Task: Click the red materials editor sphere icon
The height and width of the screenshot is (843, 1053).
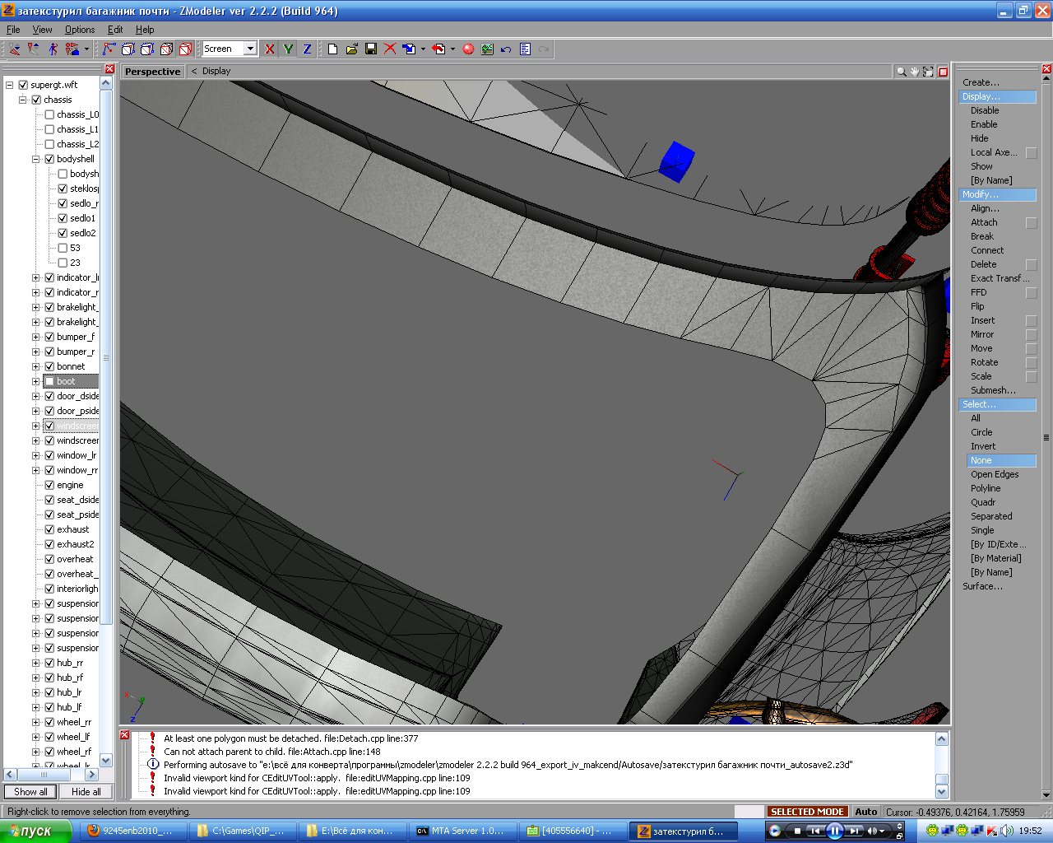Action: 468,49
